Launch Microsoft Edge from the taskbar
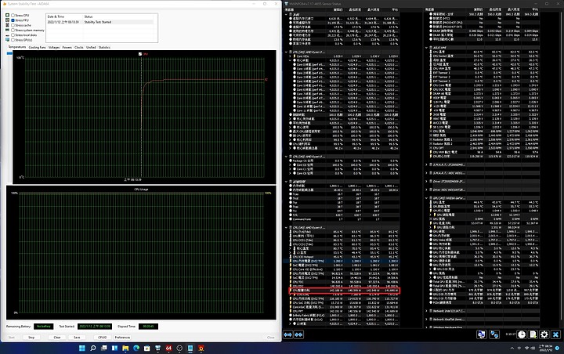564x354 pixels. tap(136, 348)
